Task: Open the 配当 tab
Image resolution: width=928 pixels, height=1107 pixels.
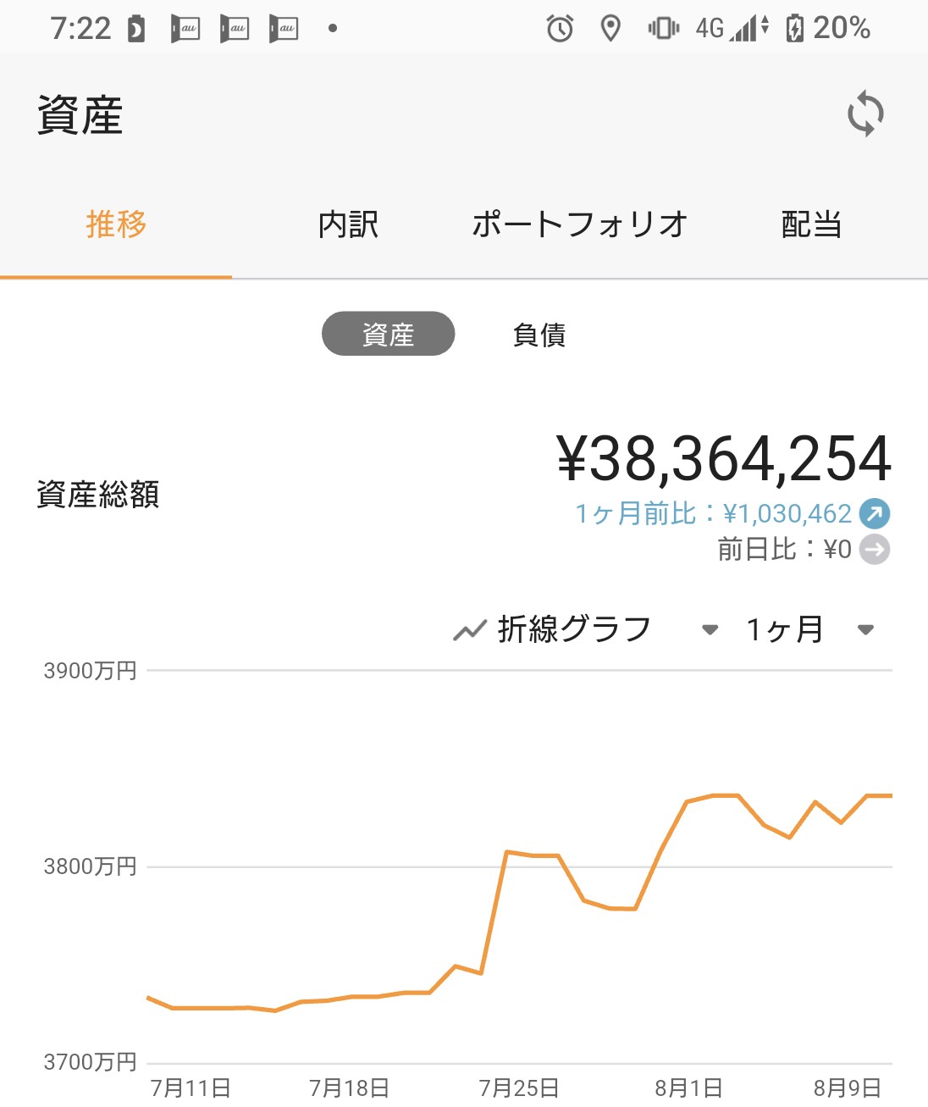Action: pyautogui.click(x=811, y=224)
